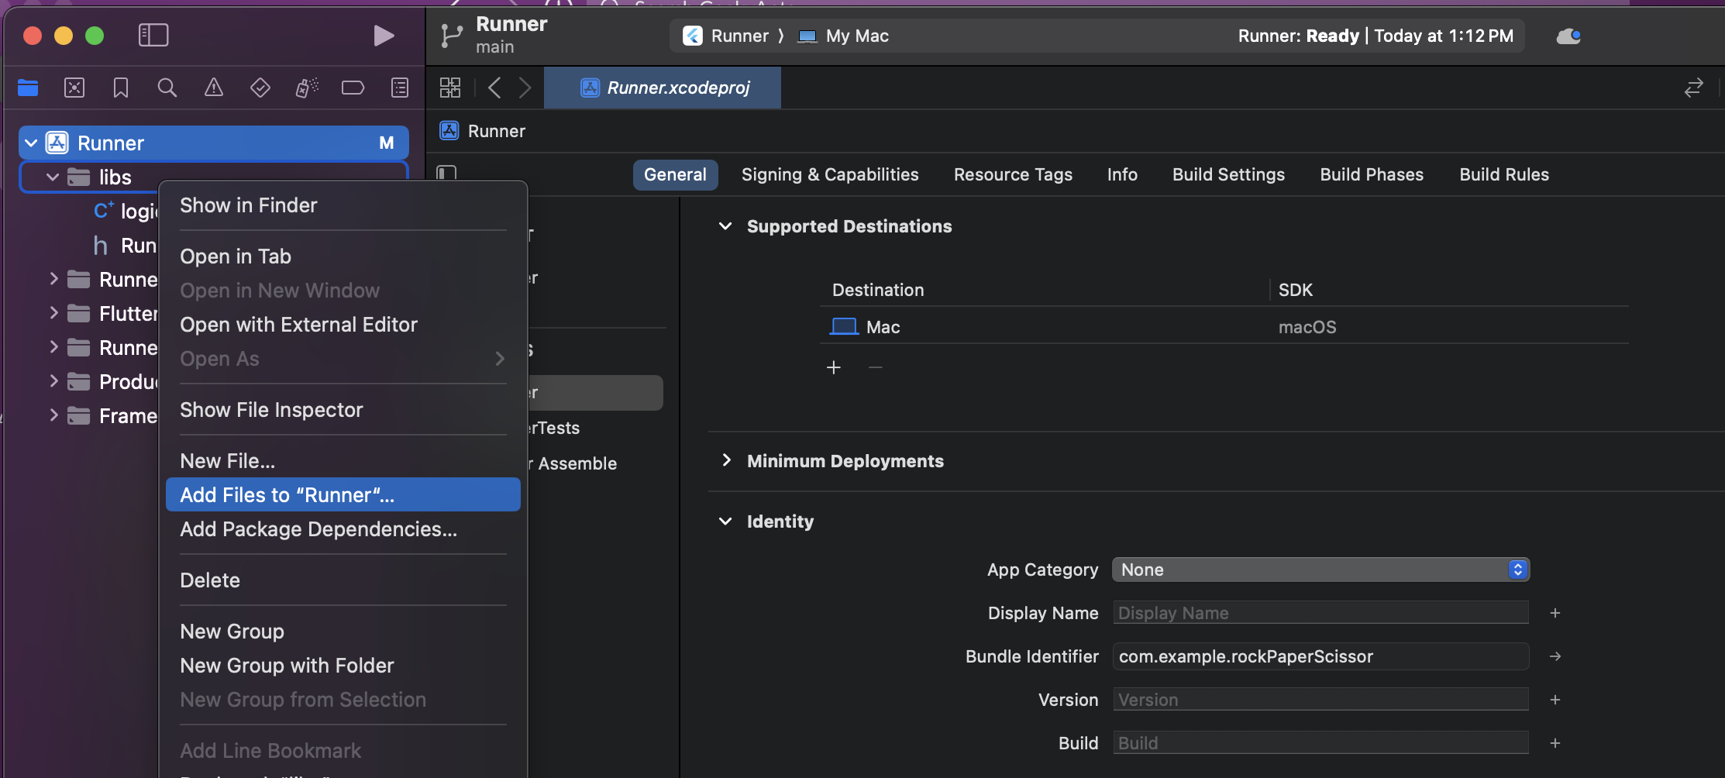1725x778 pixels.
Task: Click arrow next to Bundle Identifier
Action: coord(1555,656)
